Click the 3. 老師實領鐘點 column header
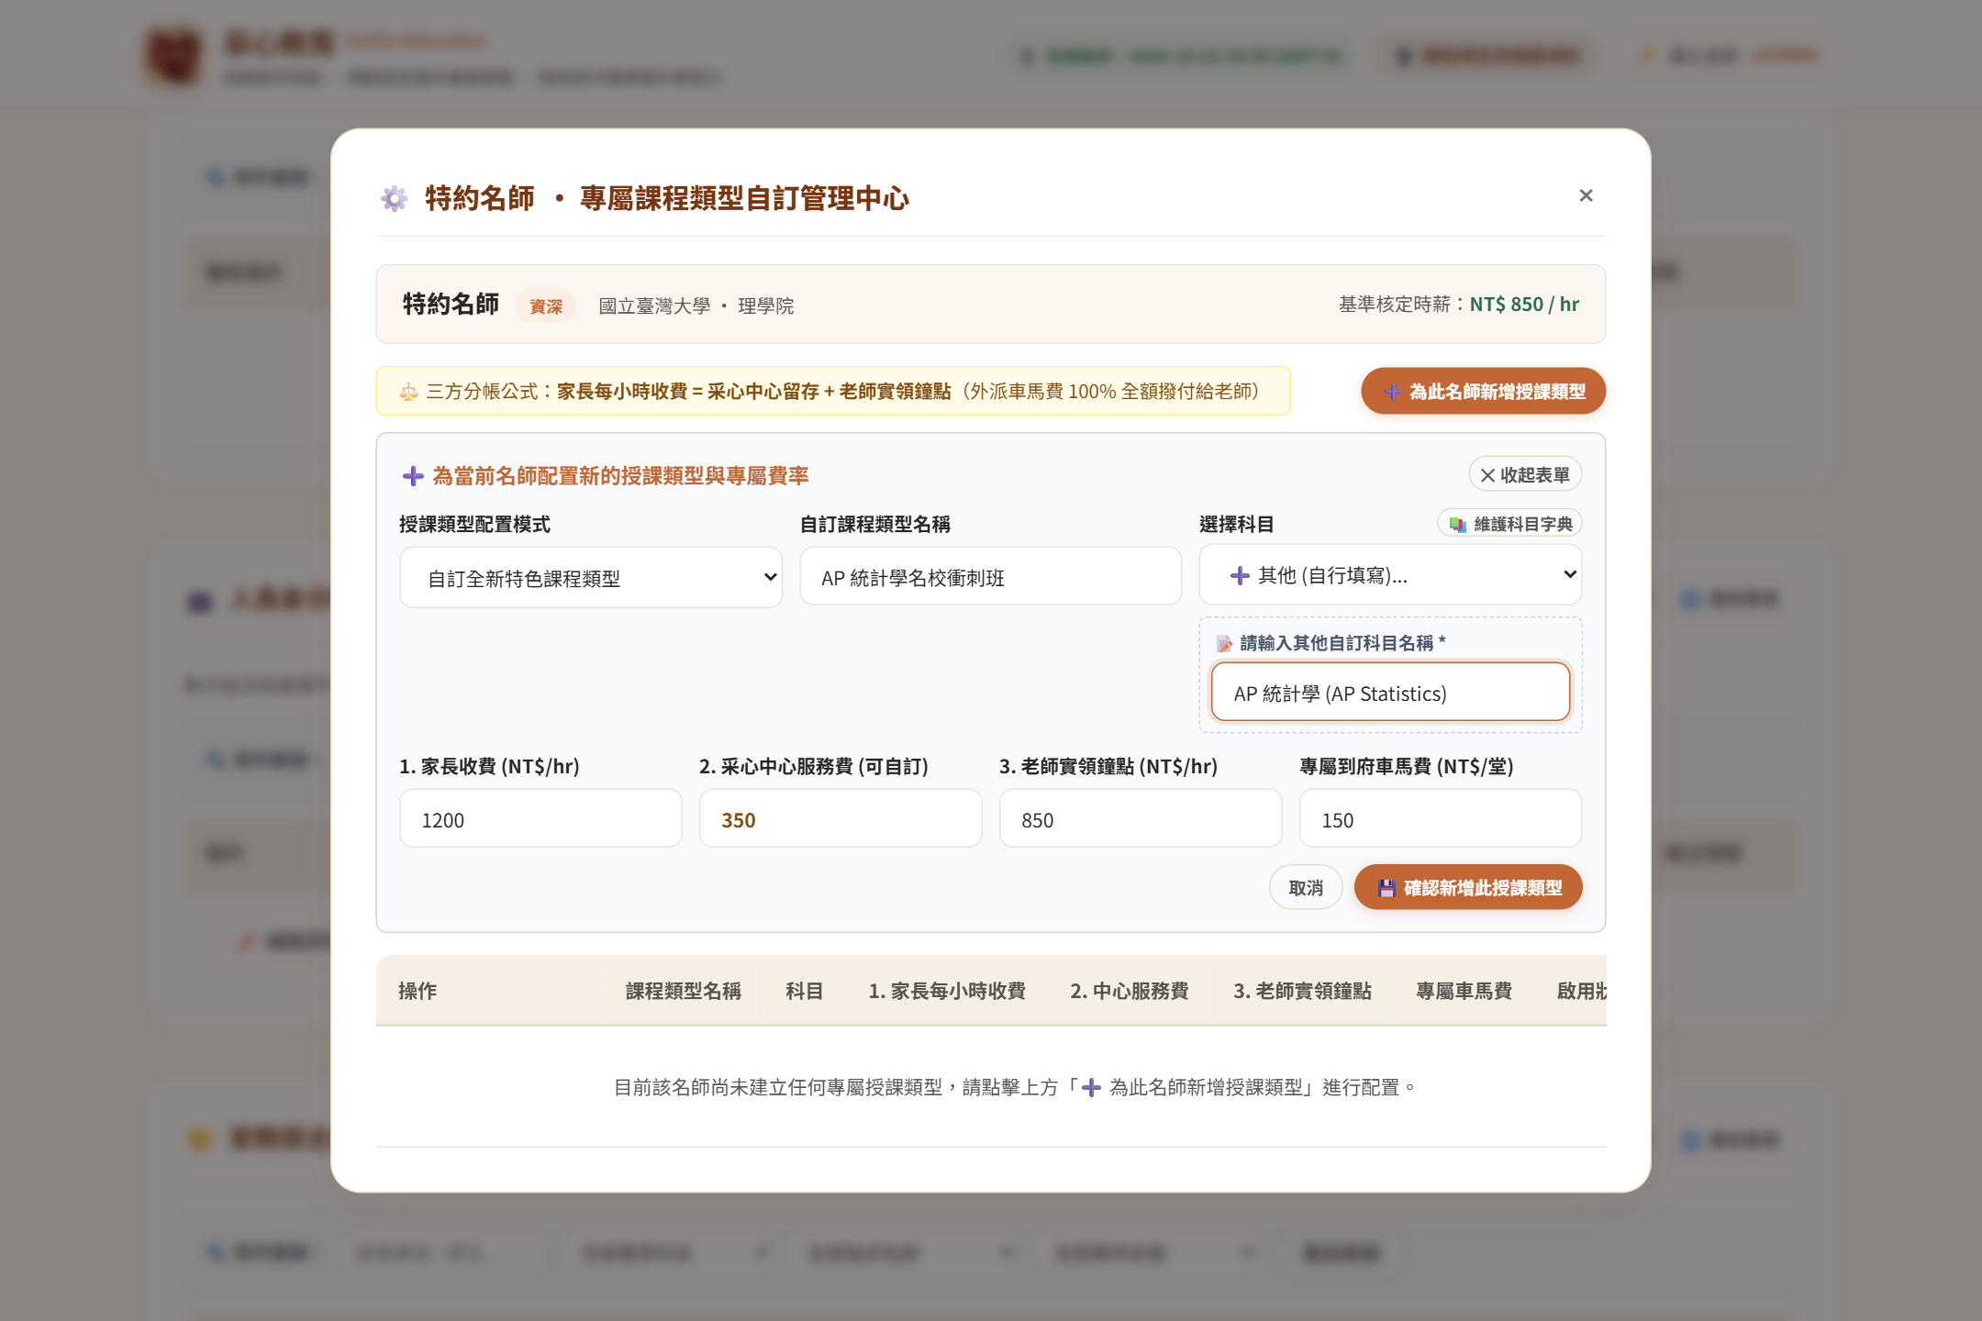This screenshot has width=1982, height=1321. [1302, 991]
